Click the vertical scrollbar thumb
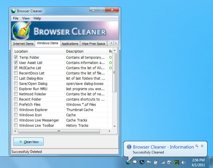This screenshot has height=168, width=213. pos(115,72)
